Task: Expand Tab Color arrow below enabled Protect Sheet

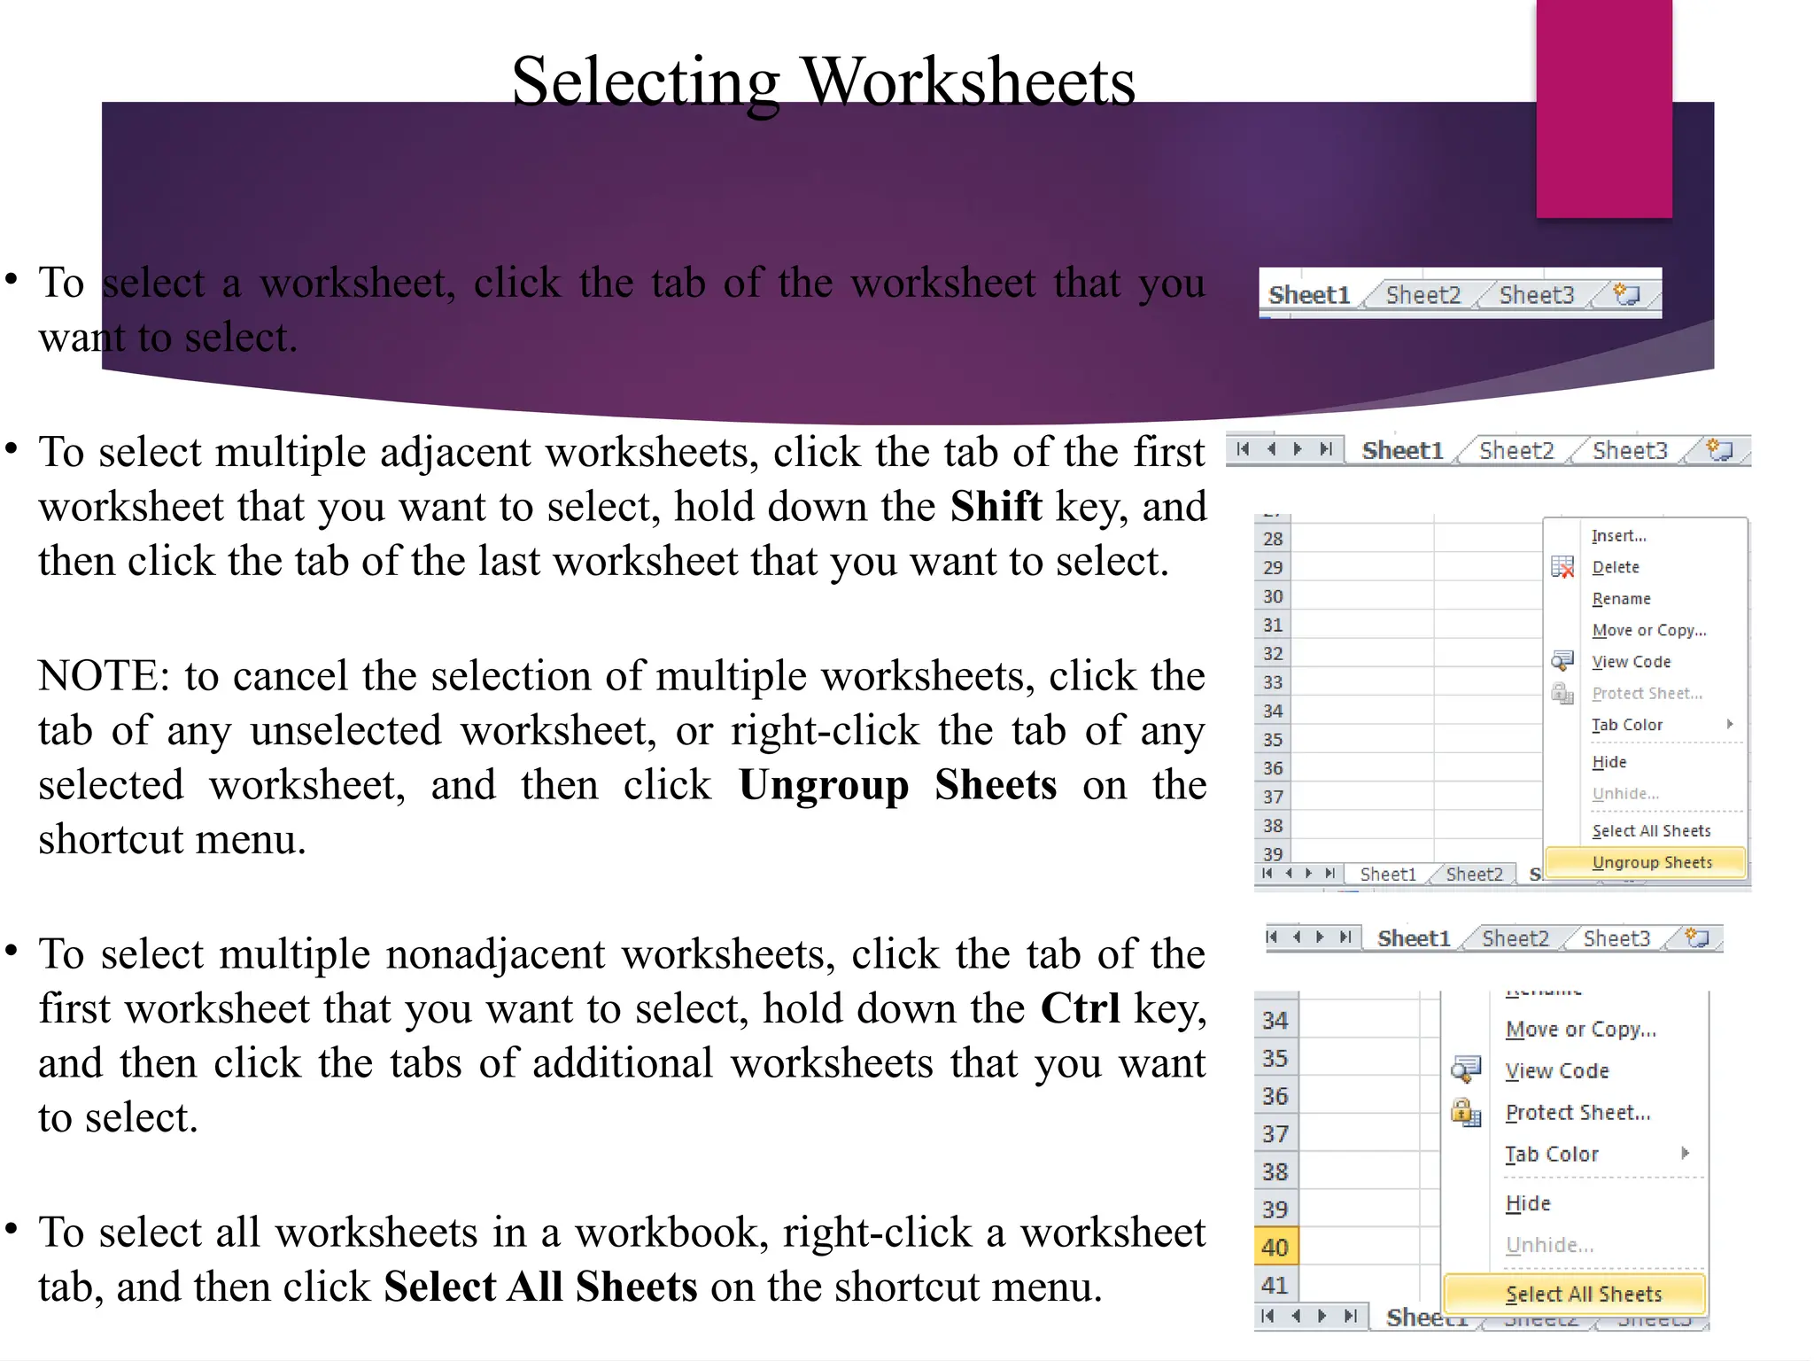Action: click(1685, 1153)
